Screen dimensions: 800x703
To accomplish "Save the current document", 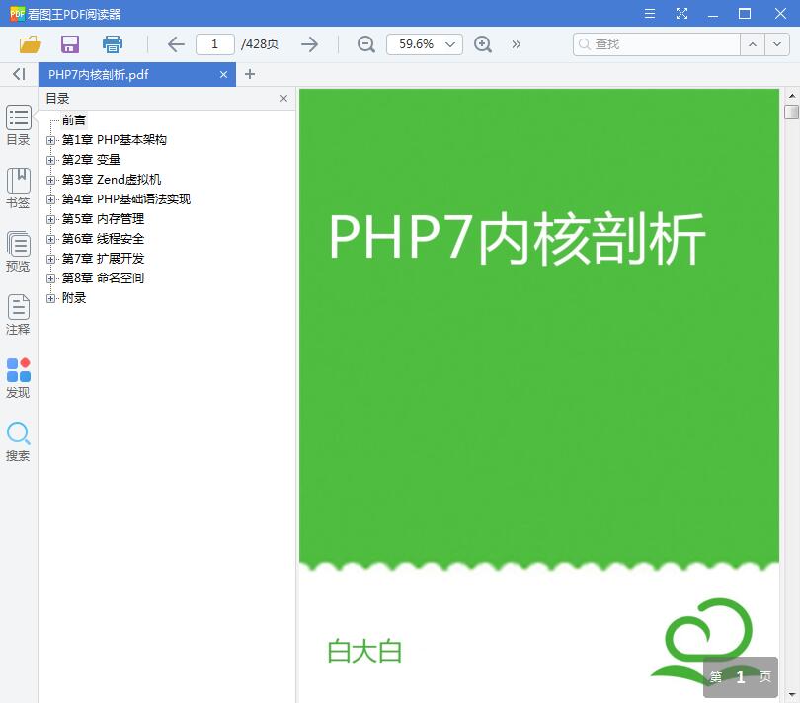I will pyautogui.click(x=69, y=44).
